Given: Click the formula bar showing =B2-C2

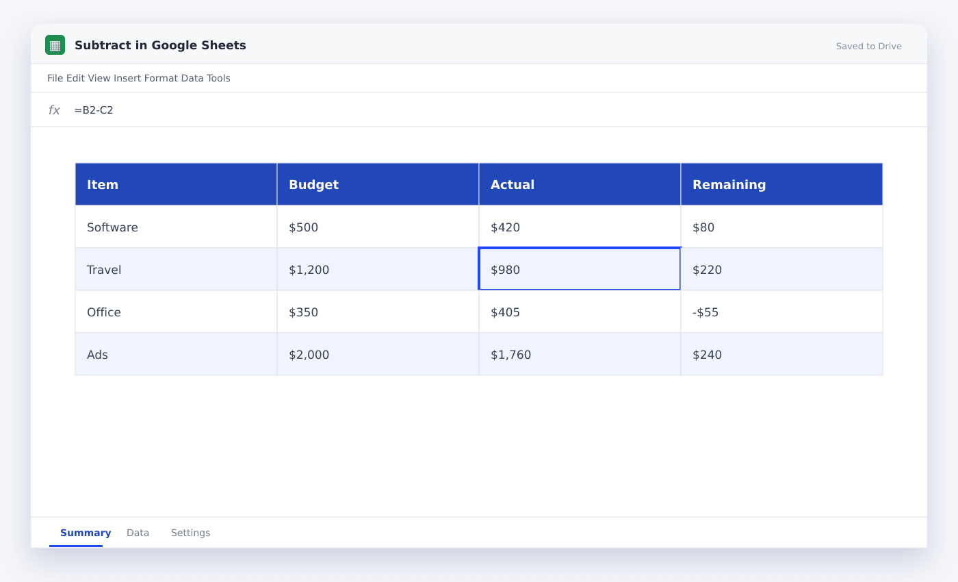Looking at the screenshot, I should (x=479, y=110).
